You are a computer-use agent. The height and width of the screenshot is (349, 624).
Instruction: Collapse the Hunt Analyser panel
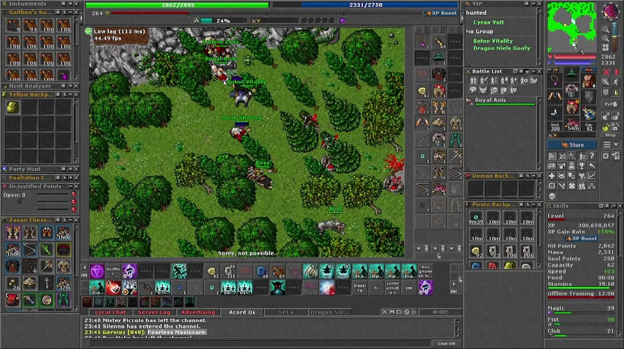click(x=69, y=86)
